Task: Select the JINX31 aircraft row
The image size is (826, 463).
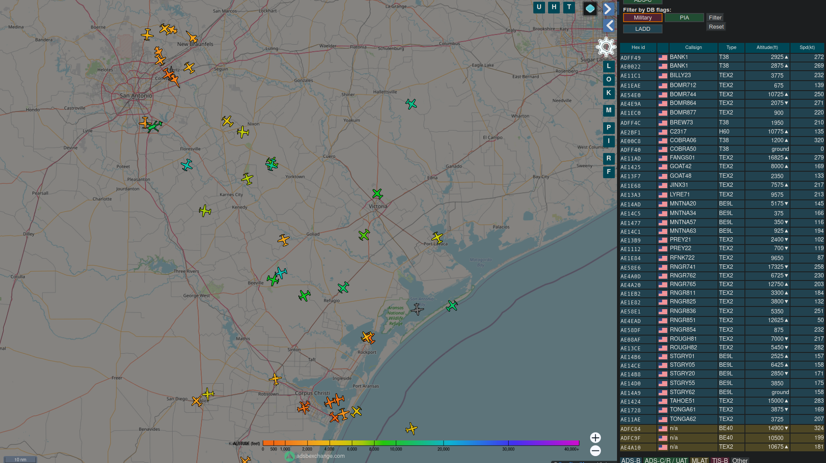Action: (x=722, y=185)
